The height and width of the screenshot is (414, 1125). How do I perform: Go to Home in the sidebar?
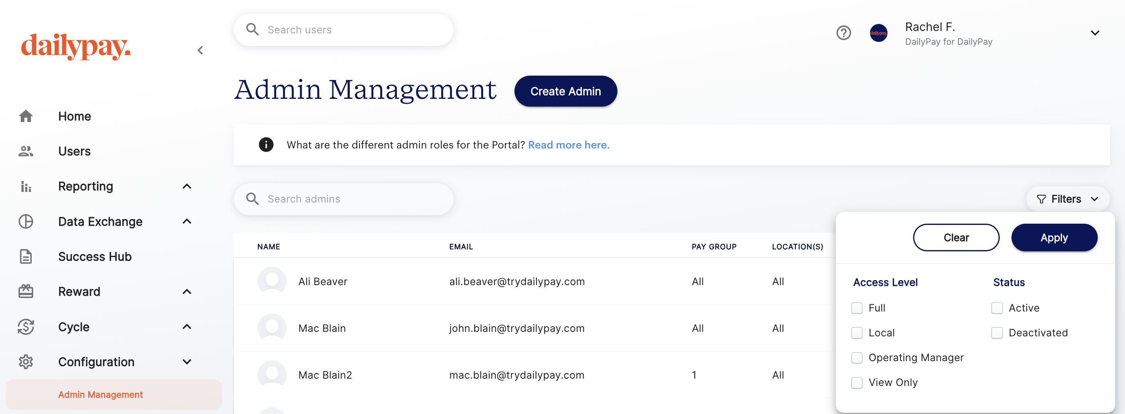point(75,116)
